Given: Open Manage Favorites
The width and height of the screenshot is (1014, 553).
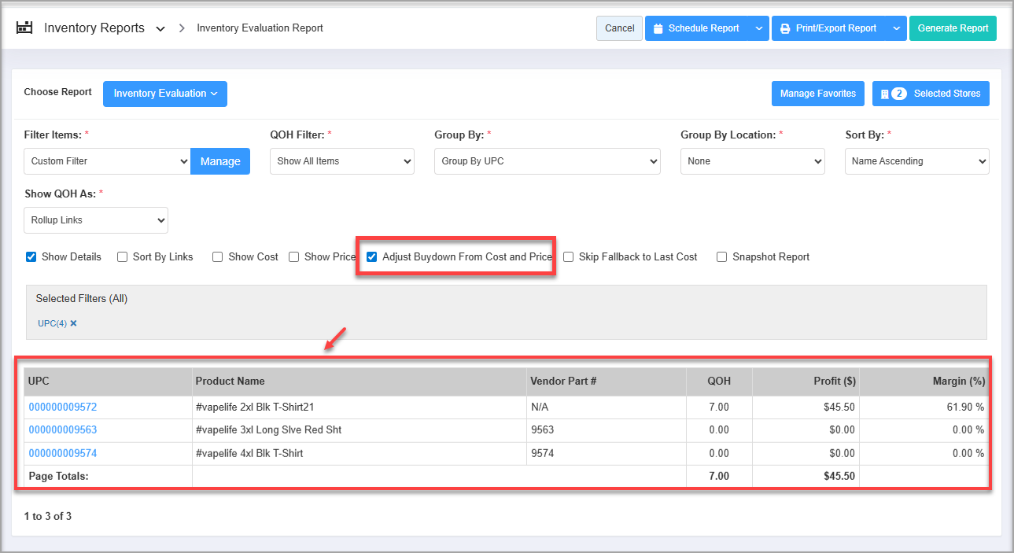Looking at the screenshot, I should point(817,94).
